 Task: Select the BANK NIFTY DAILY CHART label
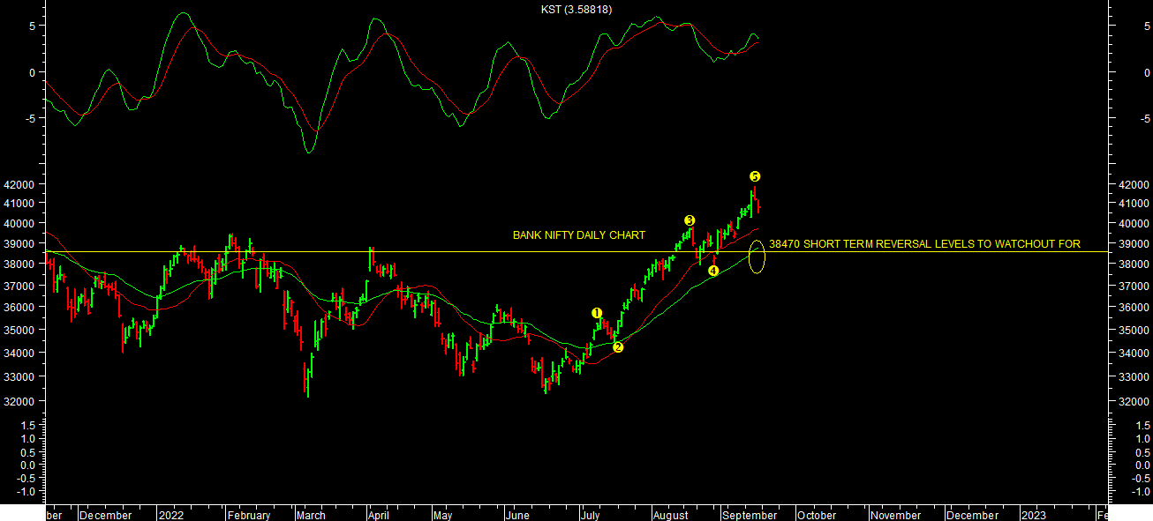(578, 235)
